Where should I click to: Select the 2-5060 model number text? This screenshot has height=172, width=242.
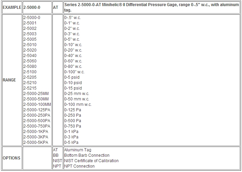30,61
